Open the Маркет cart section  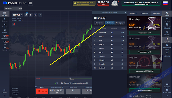click(5, 31)
